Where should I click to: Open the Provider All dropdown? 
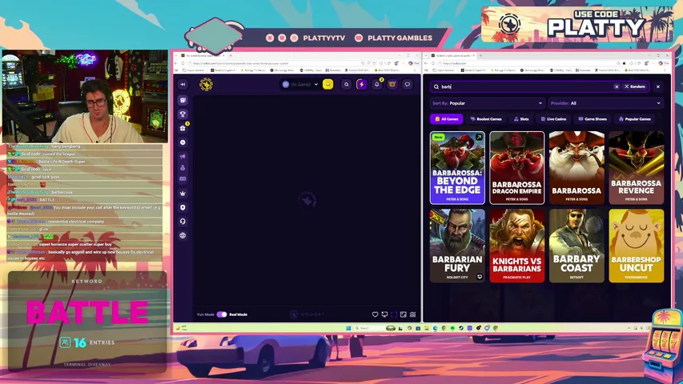point(605,103)
